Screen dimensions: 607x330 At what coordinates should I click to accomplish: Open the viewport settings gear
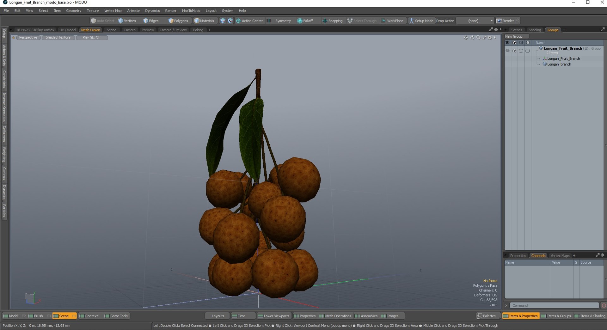coord(490,38)
